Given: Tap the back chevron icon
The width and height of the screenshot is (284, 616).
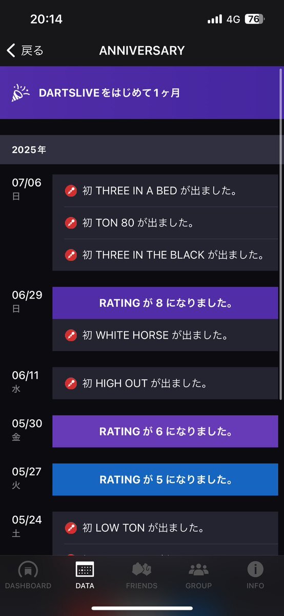Looking at the screenshot, I should [11, 51].
